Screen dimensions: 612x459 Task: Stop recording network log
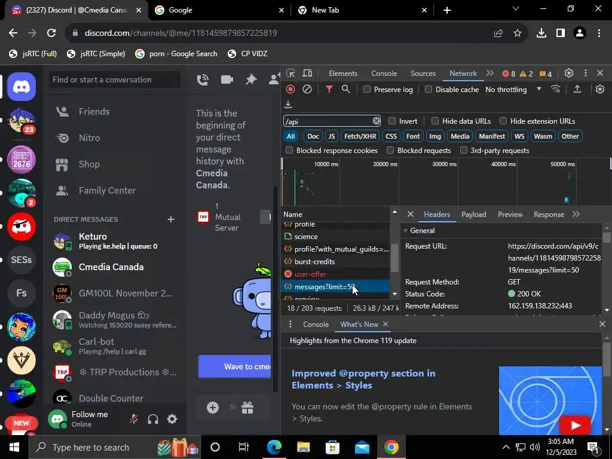(290, 90)
